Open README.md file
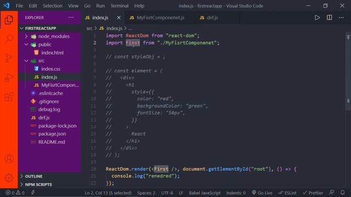 [50, 142]
